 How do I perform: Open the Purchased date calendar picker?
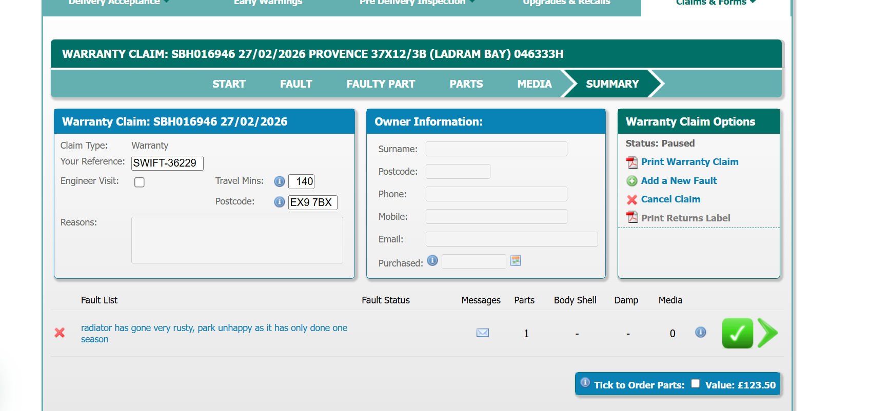coord(516,261)
